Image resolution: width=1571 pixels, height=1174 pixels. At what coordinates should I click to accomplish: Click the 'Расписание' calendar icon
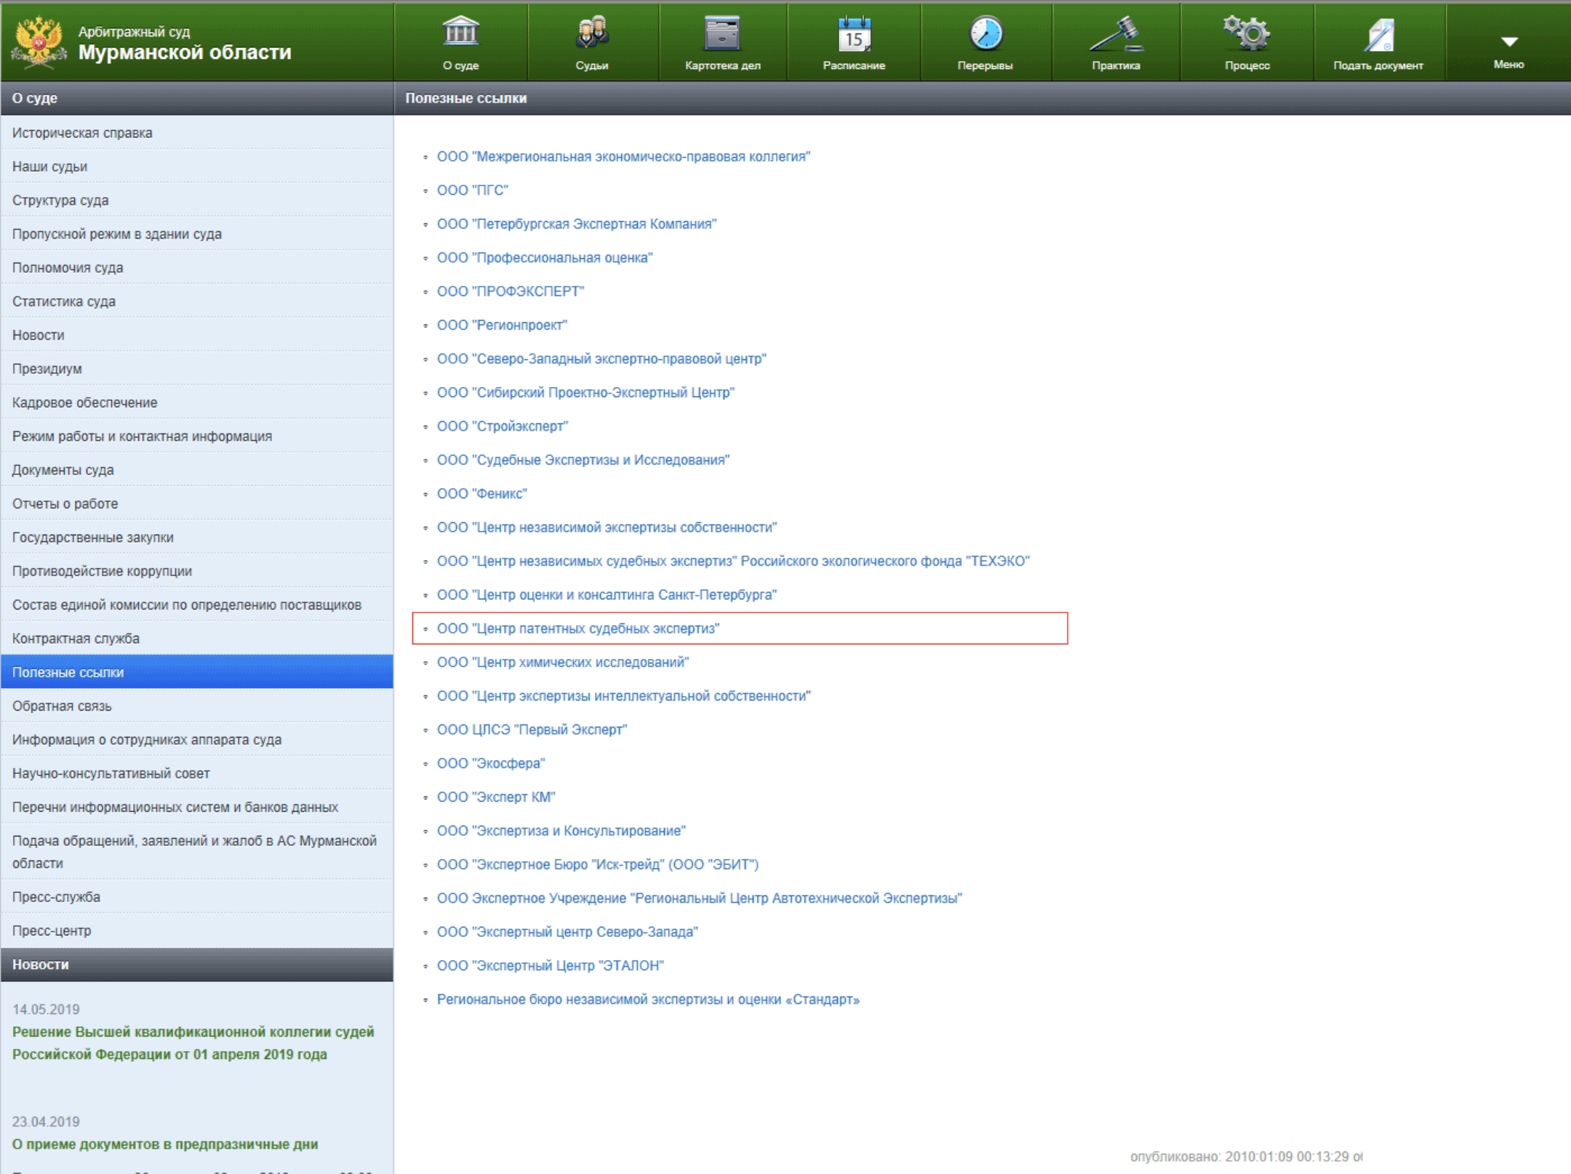tap(854, 34)
